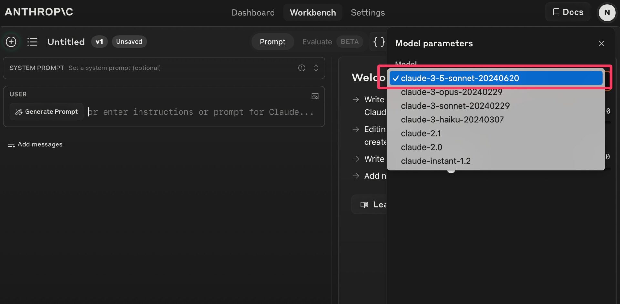Image resolution: width=620 pixels, height=304 pixels.
Task: Click the system prompt info icon
Action: (x=302, y=68)
